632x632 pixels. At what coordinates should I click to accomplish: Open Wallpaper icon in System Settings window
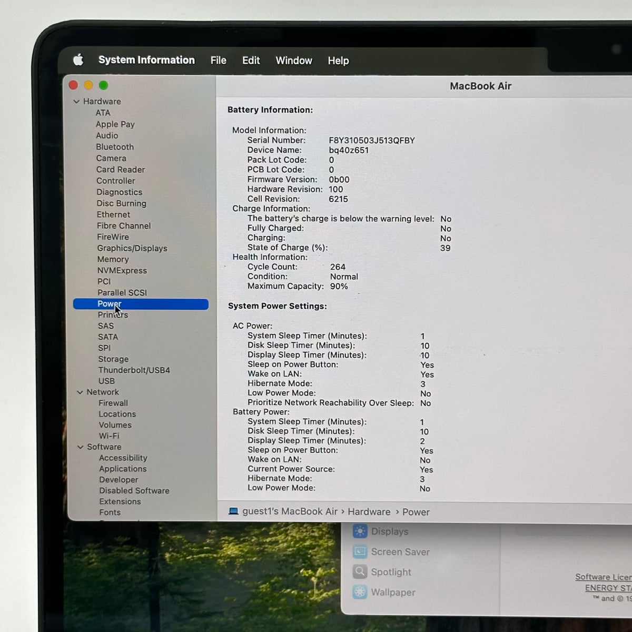point(360,591)
